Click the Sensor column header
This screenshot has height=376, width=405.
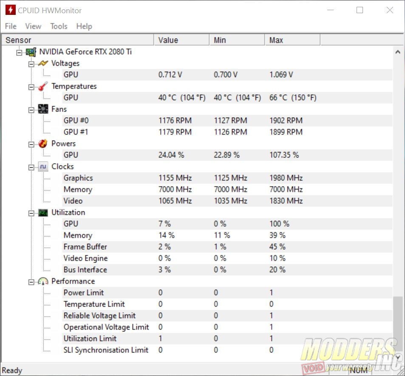(77, 40)
